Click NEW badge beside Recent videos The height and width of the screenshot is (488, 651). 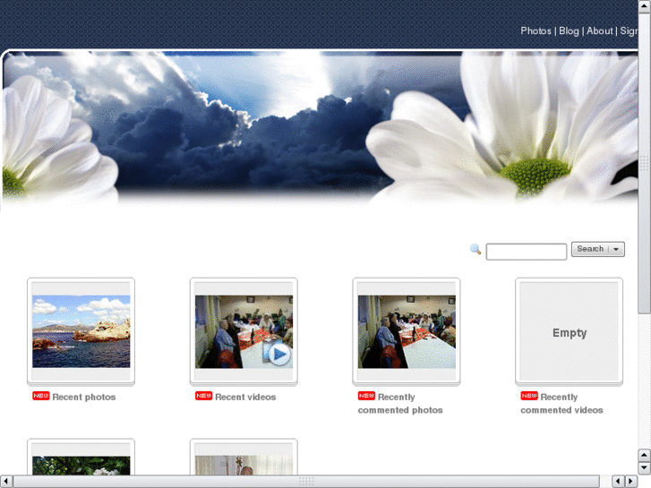click(203, 396)
